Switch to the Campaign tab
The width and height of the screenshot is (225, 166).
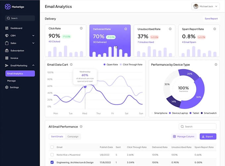[73, 137]
